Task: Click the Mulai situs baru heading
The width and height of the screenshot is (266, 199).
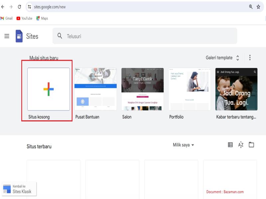Action: pyautogui.click(x=44, y=58)
